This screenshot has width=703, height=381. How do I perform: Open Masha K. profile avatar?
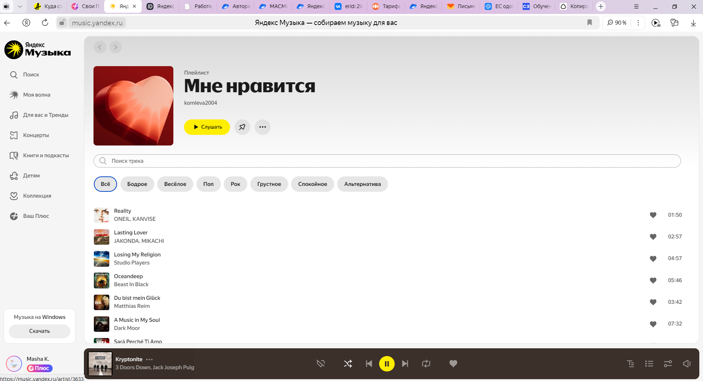[14, 364]
